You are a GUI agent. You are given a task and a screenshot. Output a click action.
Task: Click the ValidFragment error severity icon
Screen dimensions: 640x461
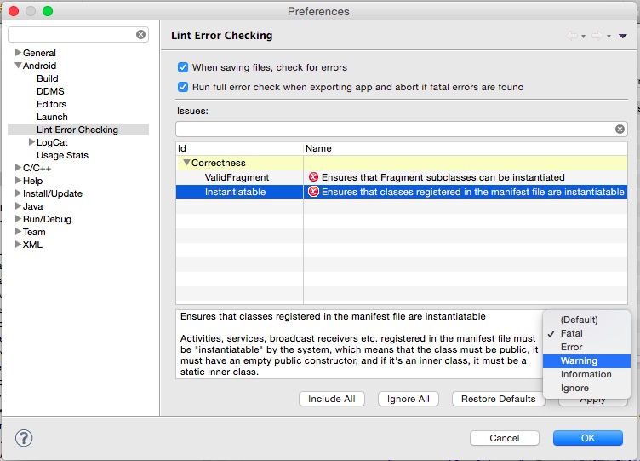(313, 177)
